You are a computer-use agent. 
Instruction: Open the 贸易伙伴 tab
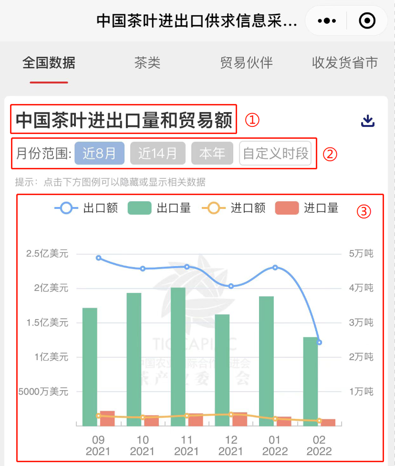[246, 63]
